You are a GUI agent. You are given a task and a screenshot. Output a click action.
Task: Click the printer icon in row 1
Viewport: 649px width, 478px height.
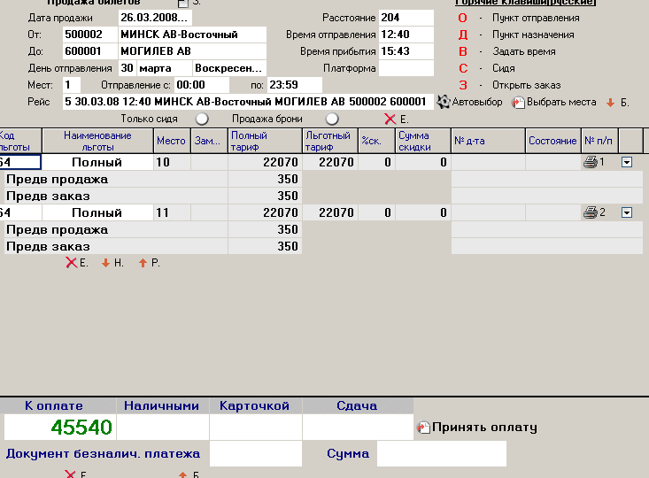pyautogui.click(x=591, y=162)
